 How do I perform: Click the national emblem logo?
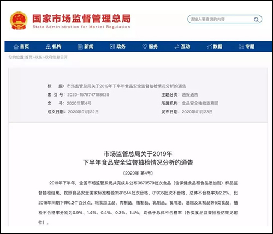[x=19, y=21]
